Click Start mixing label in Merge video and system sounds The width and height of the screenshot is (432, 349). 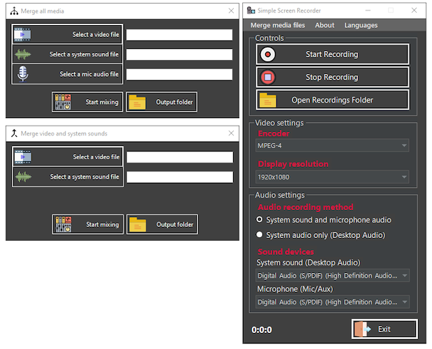tap(103, 225)
